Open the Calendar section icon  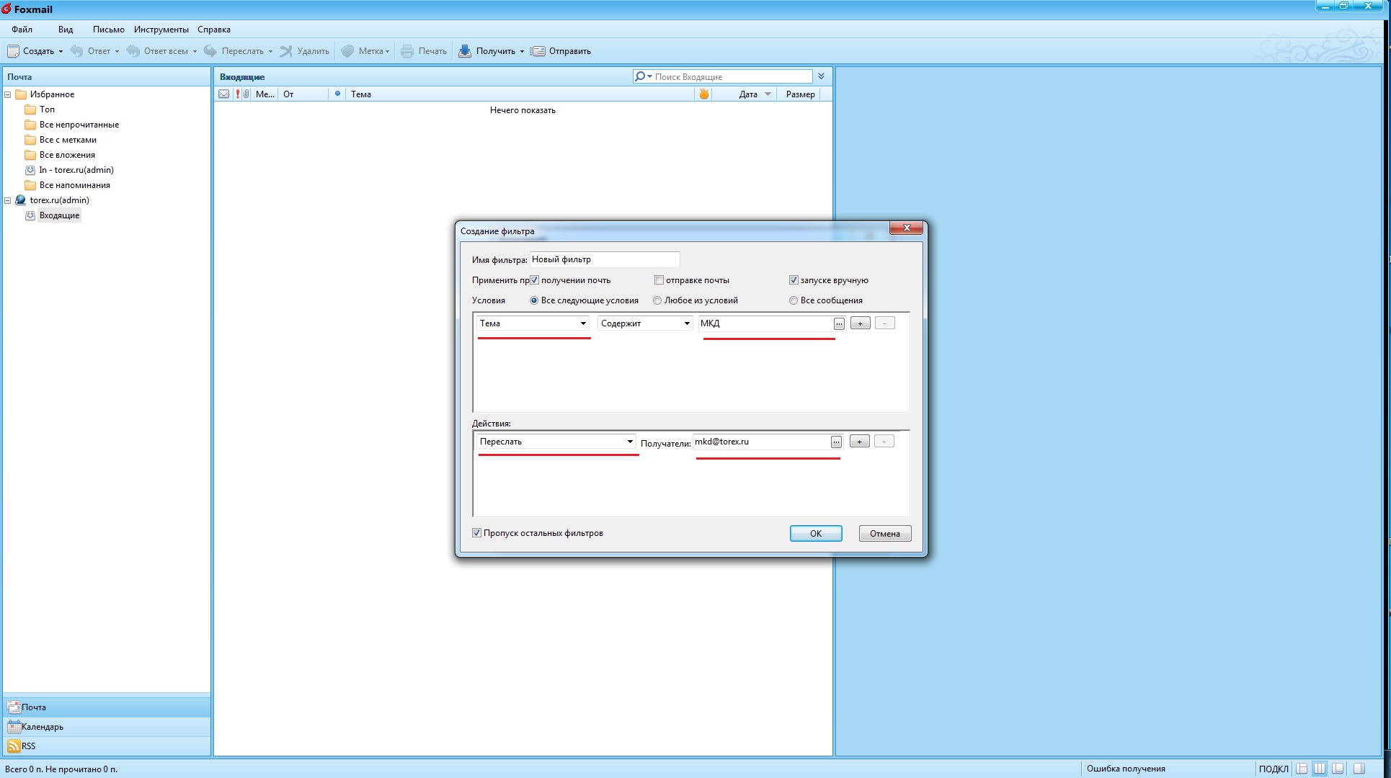point(14,727)
